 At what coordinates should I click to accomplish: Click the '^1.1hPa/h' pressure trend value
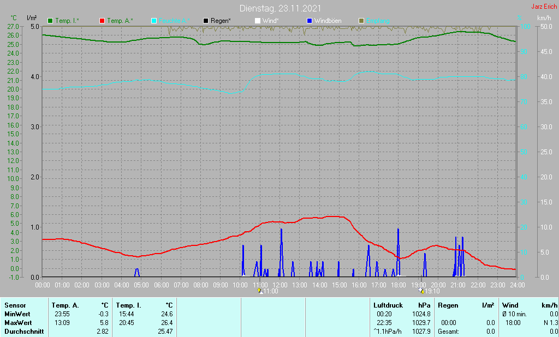pos(388,332)
